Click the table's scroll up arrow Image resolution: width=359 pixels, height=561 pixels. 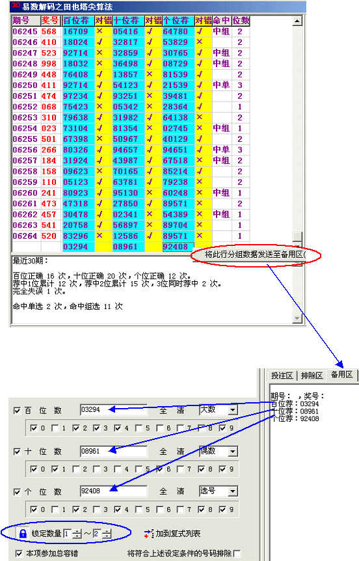click(297, 21)
